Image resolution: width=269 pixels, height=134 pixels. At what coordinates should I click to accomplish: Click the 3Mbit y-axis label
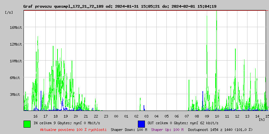click(x=16, y=94)
